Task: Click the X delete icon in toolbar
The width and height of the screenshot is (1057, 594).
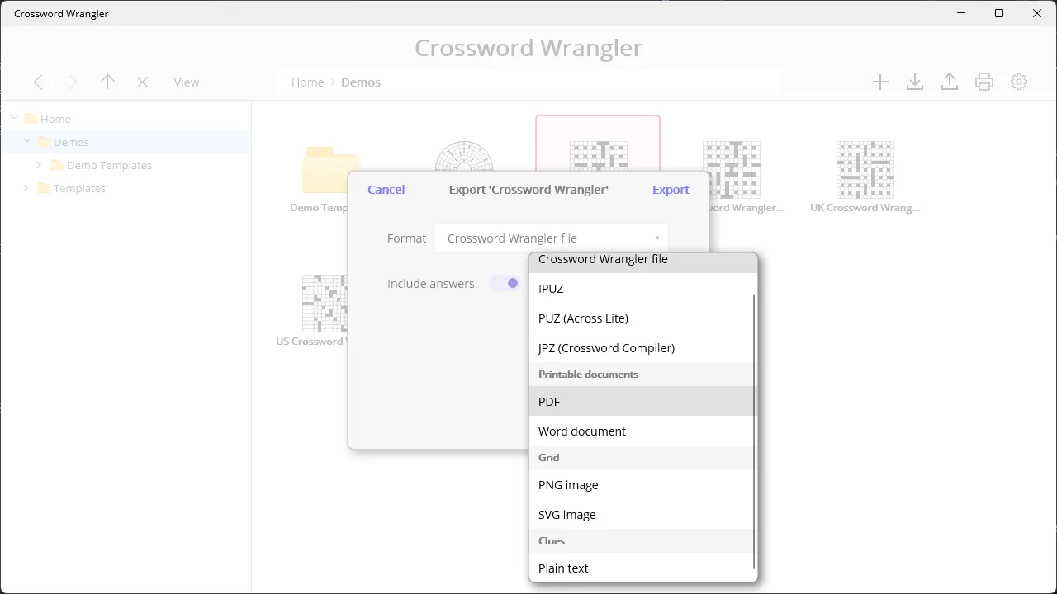Action: click(143, 82)
